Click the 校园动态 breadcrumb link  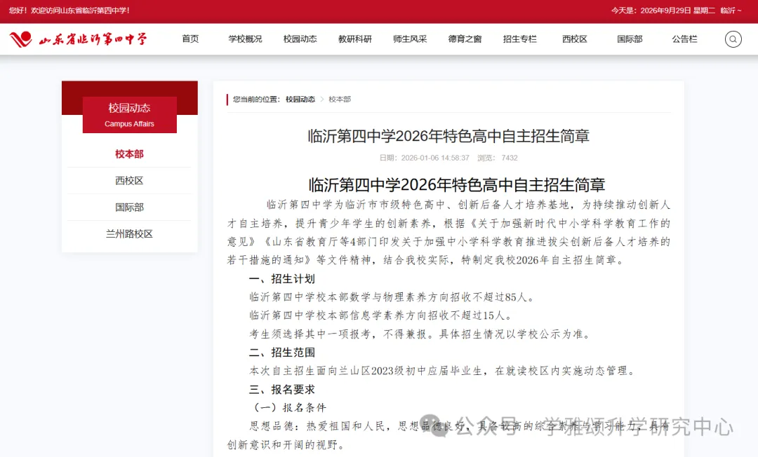click(x=300, y=99)
